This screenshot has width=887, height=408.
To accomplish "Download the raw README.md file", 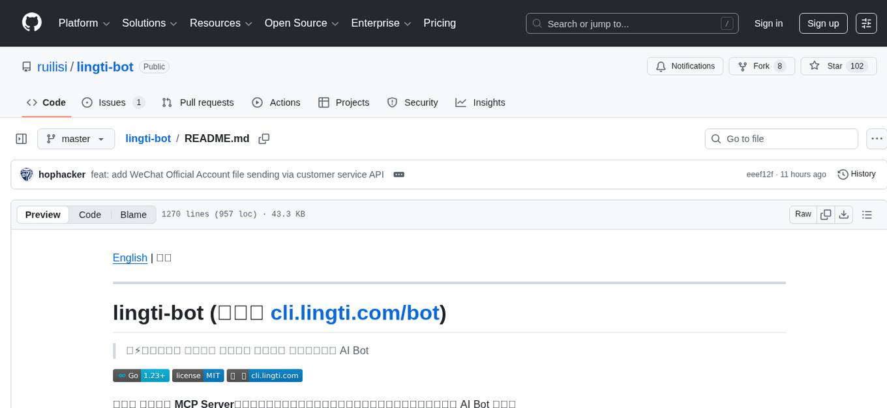I will pos(844,214).
